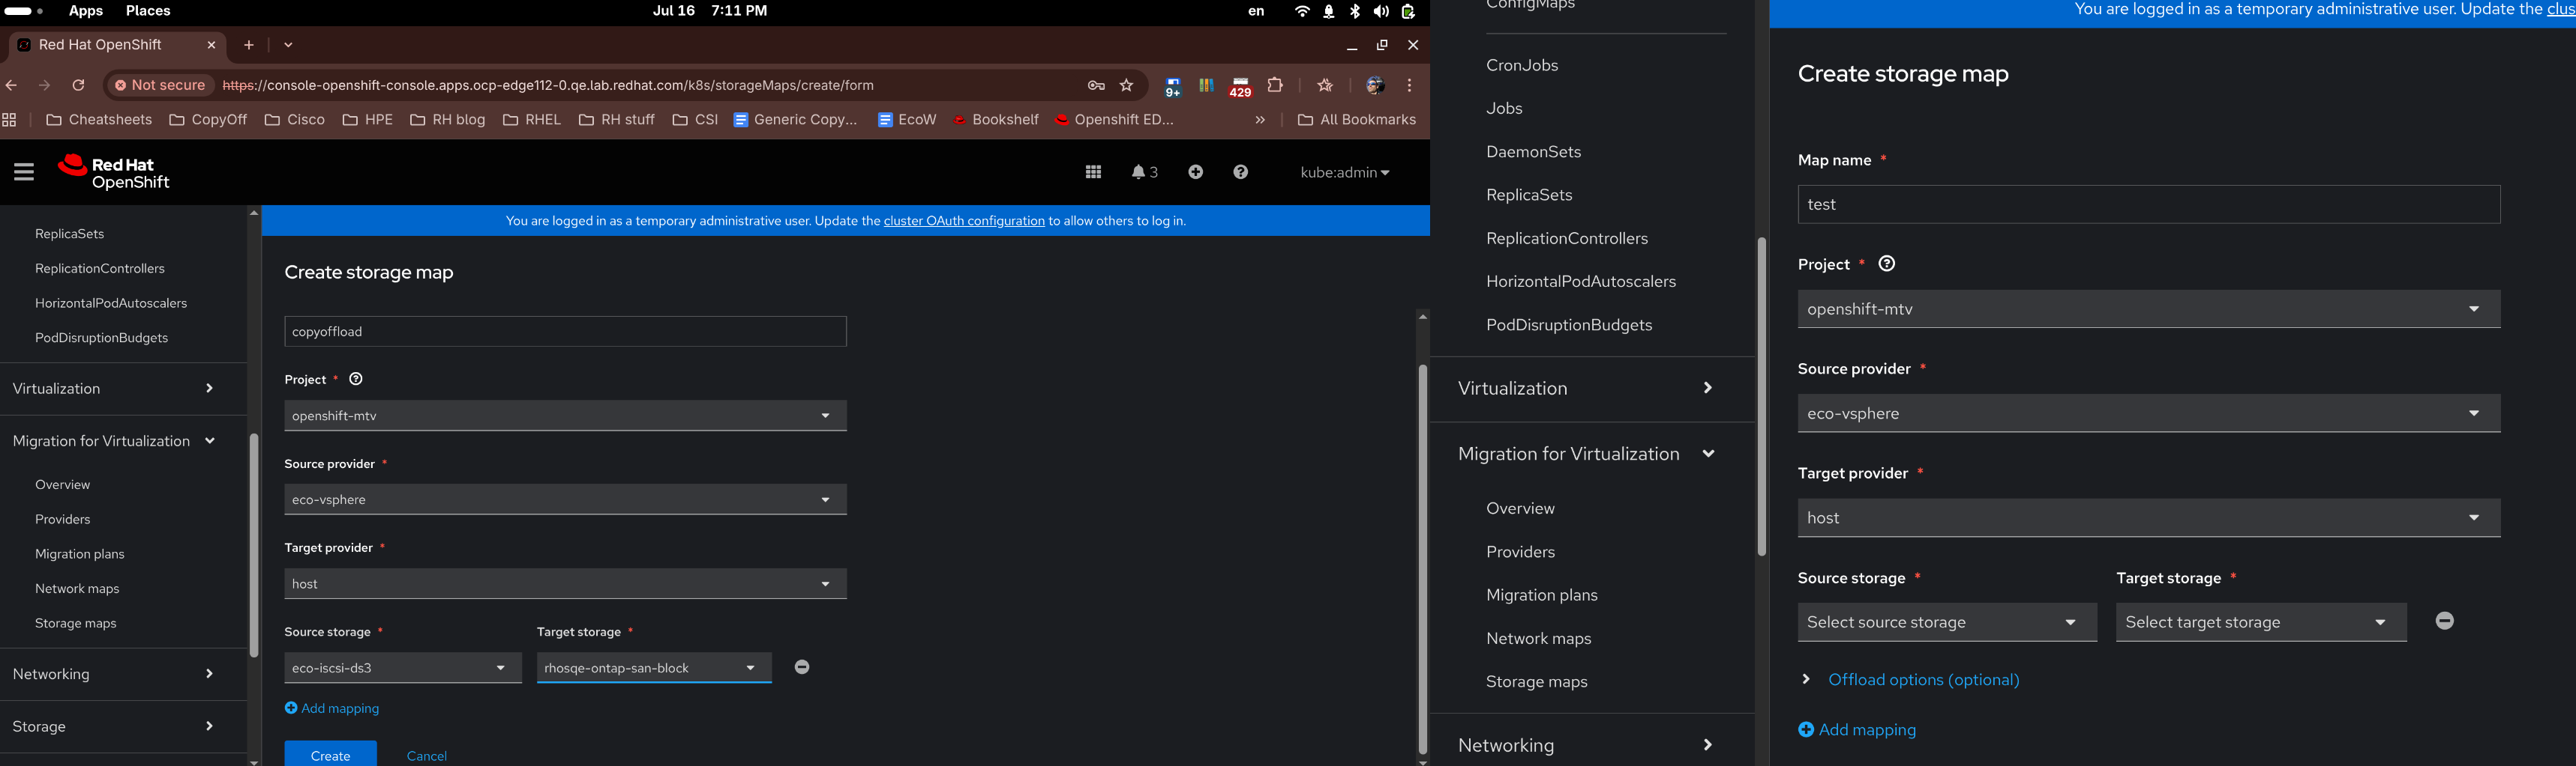The height and width of the screenshot is (766, 2576).
Task: Reload the browser page
Action: (78, 85)
